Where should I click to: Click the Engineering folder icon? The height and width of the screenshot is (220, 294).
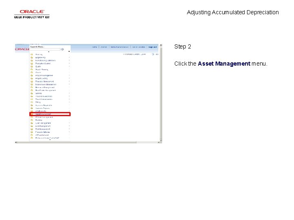[32, 57]
